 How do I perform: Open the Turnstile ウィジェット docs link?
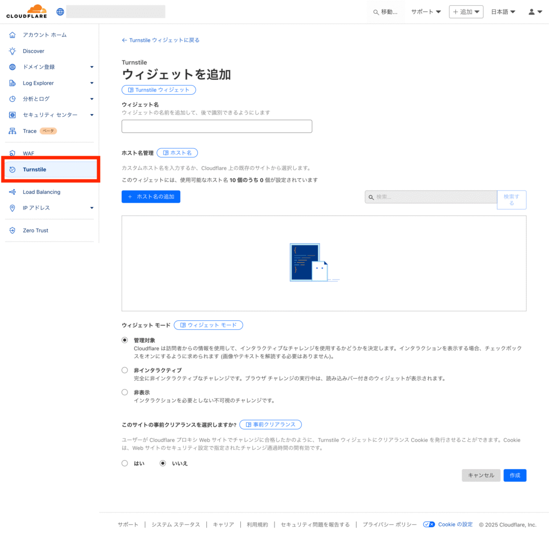[x=159, y=90]
